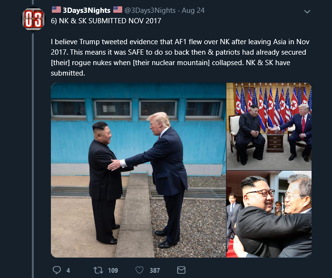Retweet this post via the retweet icon

point(98,270)
